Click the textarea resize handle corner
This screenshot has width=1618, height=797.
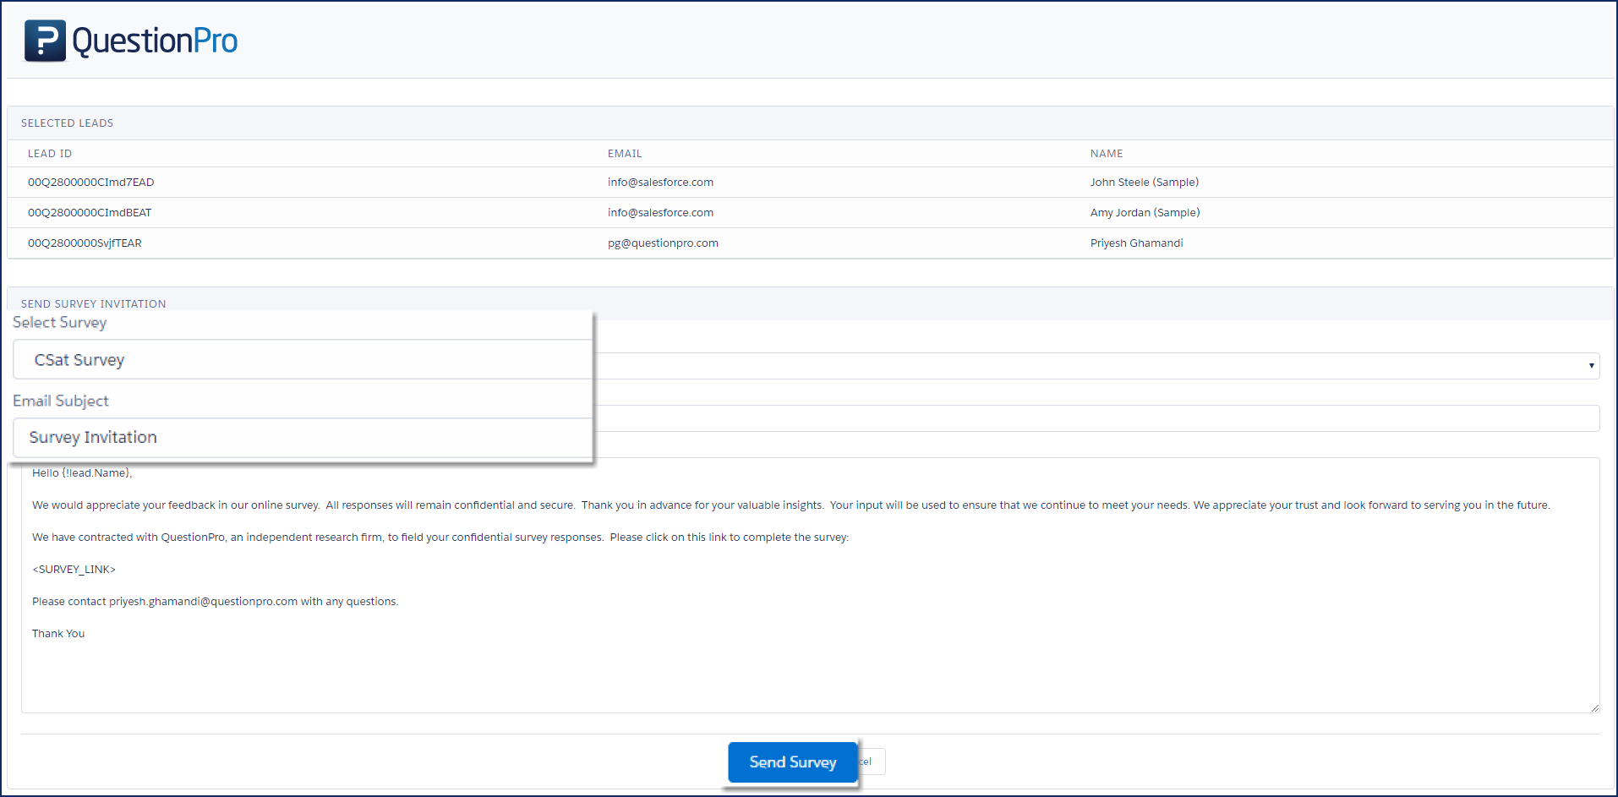tap(1594, 707)
